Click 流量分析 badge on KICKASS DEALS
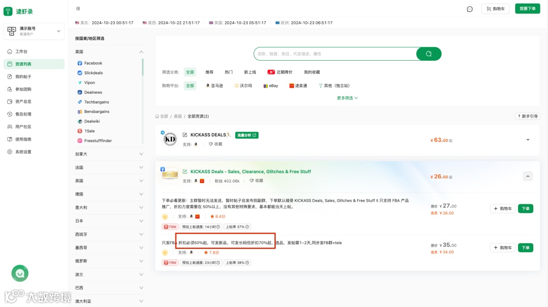 tap(247, 135)
